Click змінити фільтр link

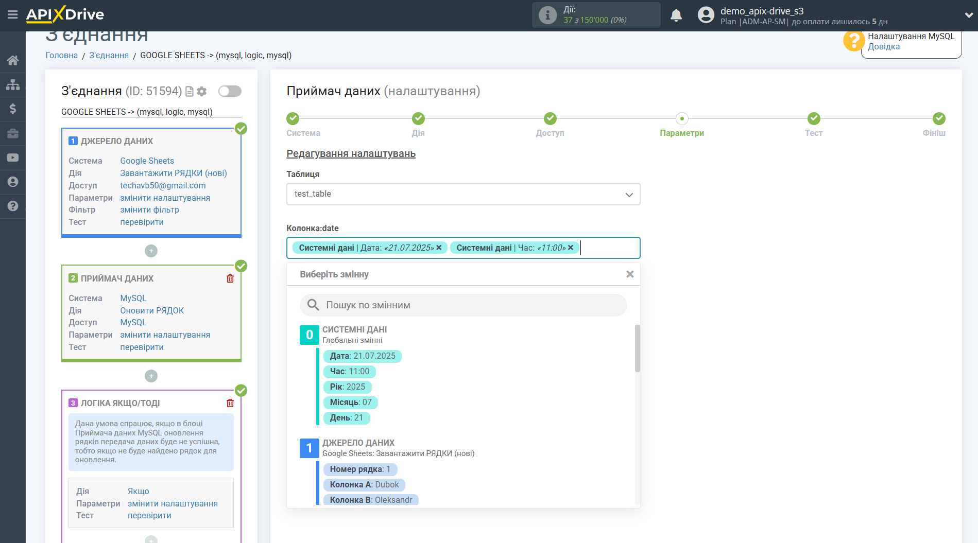[149, 209]
